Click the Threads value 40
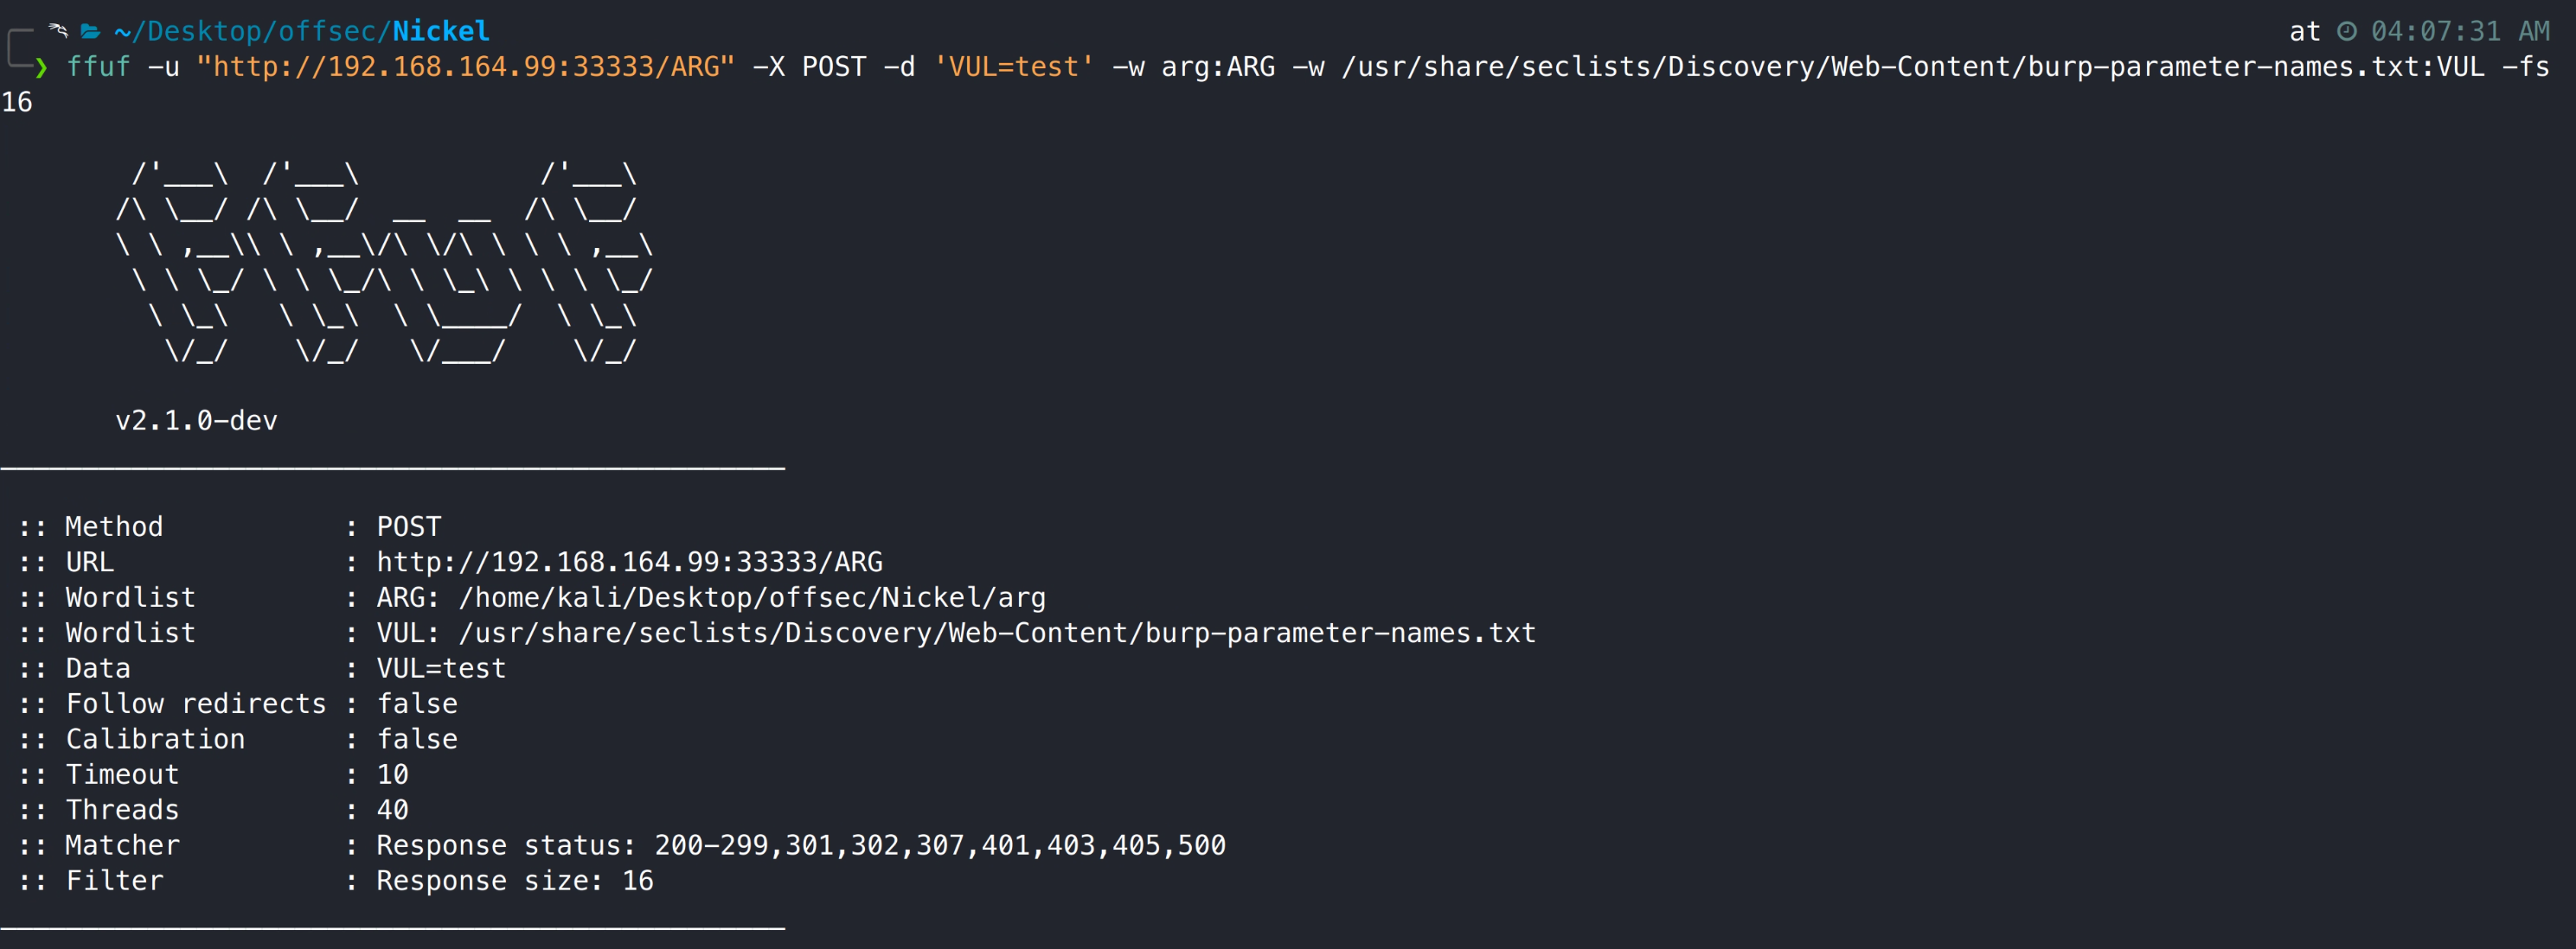2576x949 pixels. [x=392, y=810]
